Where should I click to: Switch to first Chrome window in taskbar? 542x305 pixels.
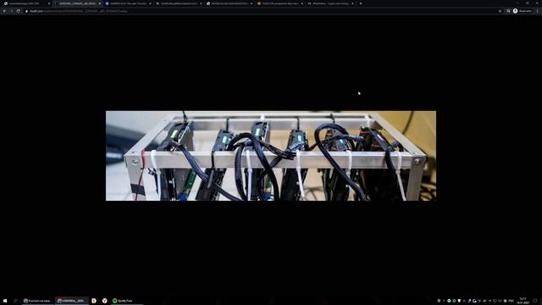pos(37,301)
